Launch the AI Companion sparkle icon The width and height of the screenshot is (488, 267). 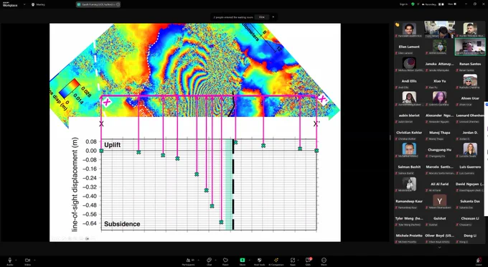276,260
